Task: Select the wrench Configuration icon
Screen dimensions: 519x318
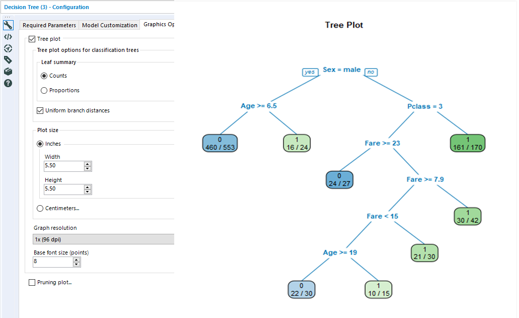Action: (x=8, y=24)
